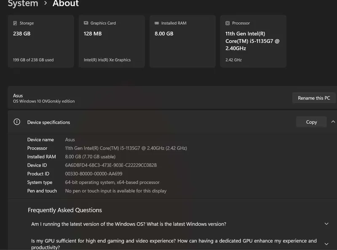Image resolution: width=337 pixels, height=250 pixels.
Task: Click the Graphics Card icon
Action: [86, 23]
